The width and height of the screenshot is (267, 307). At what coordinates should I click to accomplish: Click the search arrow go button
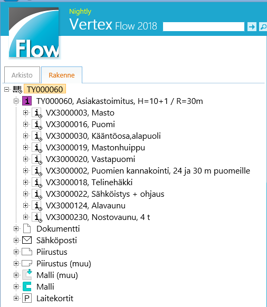(x=252, y=26)
